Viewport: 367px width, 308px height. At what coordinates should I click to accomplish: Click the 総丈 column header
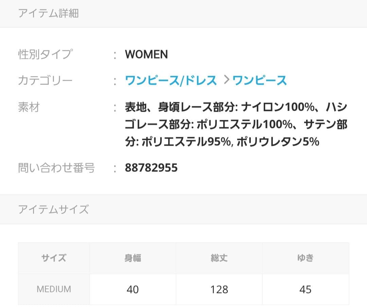click(x=219, y=258)
